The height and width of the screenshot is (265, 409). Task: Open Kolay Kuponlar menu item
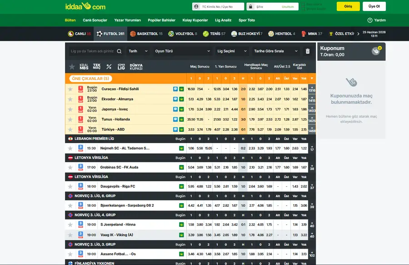tap(195, 20)
